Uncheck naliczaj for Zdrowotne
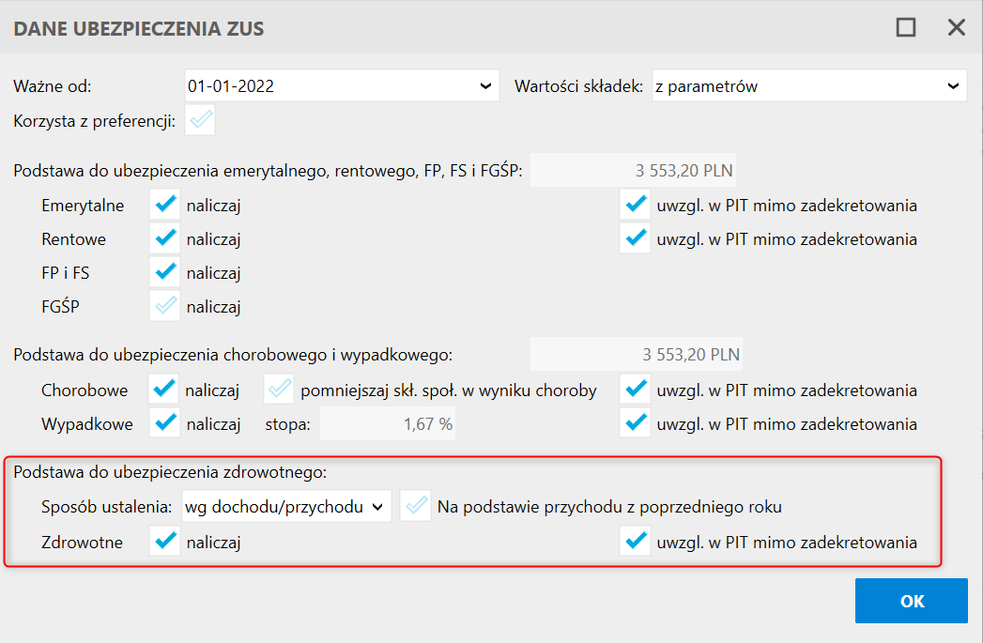This screenshot has height=643, width=983. pos(166,542)
